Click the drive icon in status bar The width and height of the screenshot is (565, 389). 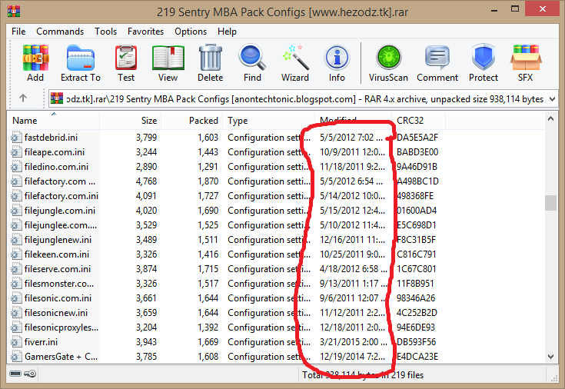point(15,374)
